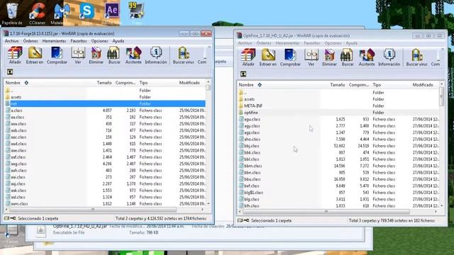The image size is (454, 255).
Task: Click Ver icon in Forge window
Action: coord(78,55)
